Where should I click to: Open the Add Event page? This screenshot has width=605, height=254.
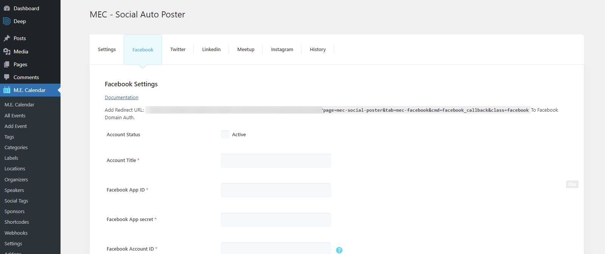click(16, 126)
